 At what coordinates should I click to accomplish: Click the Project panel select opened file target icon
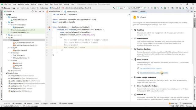pos(32,11)
